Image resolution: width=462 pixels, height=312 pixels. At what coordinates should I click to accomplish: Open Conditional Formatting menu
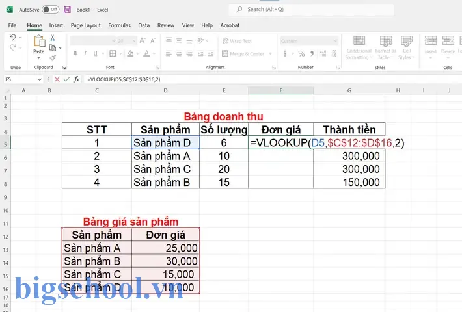(x=359, y=47)
